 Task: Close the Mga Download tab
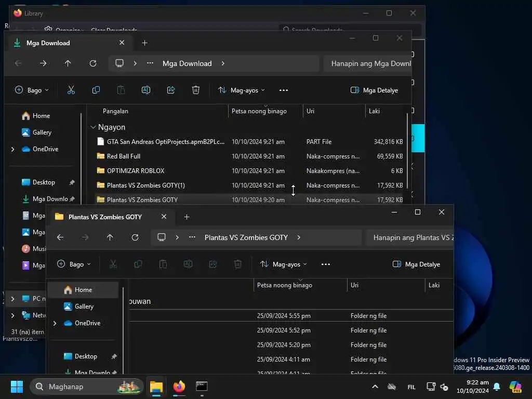click(122, 43)
